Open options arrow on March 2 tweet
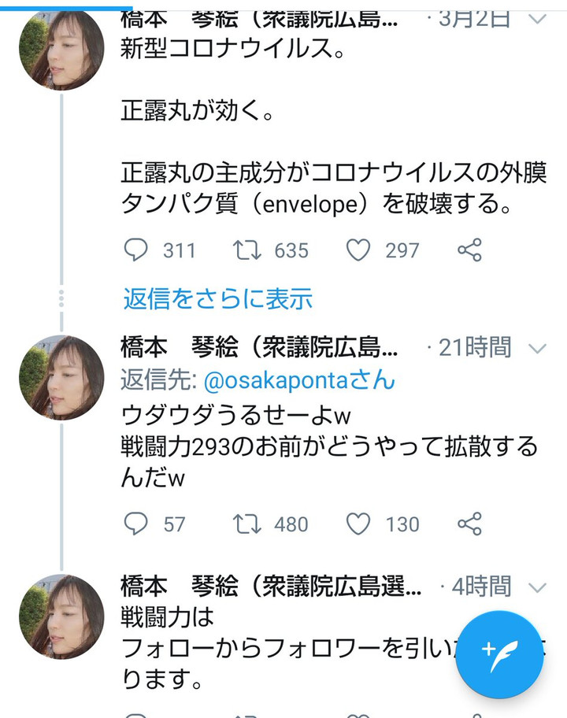567x718 pixels. (x=537, y=18)
